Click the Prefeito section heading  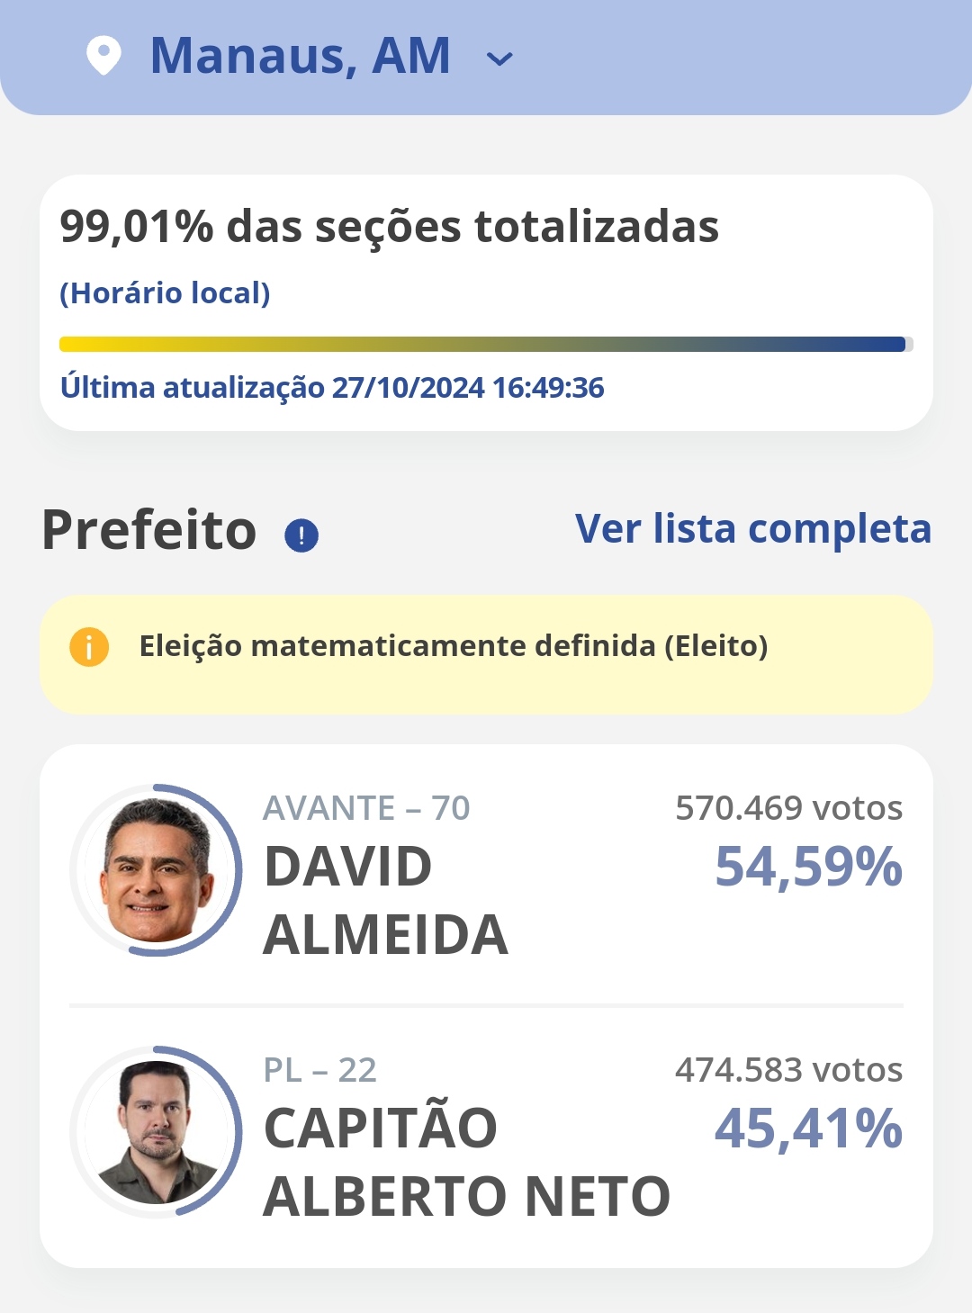[x=149, y=529]
